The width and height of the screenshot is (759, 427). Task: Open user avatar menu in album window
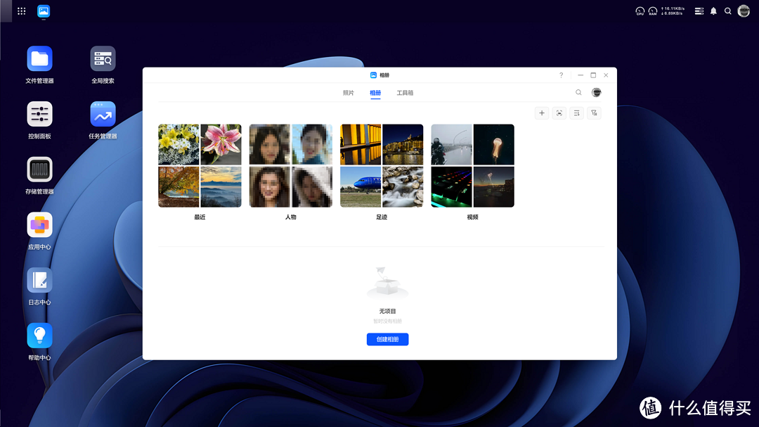click(x=597, y=93)
